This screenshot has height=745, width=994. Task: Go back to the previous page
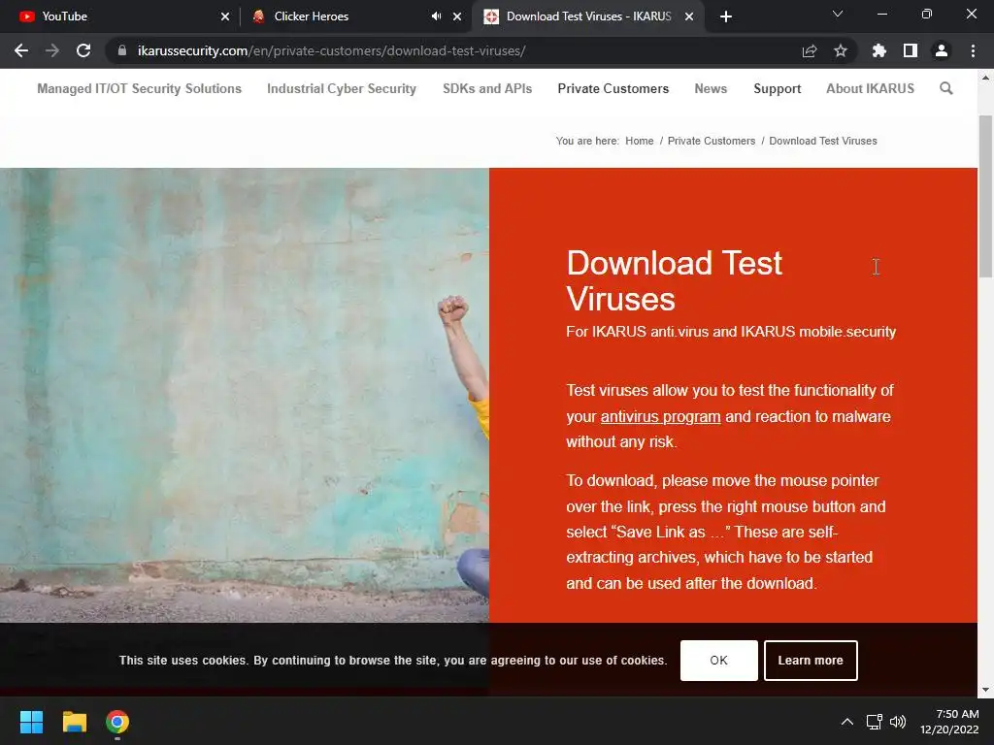(21, 50)
